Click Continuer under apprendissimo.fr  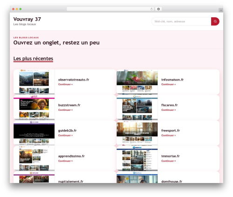point(65,161)
